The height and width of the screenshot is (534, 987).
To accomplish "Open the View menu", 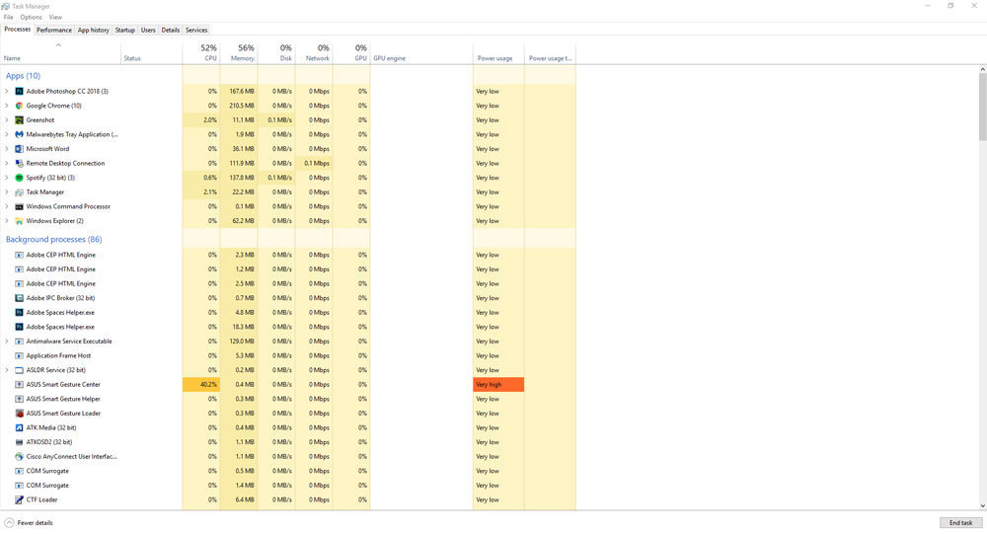I will [x=55, y=18].
